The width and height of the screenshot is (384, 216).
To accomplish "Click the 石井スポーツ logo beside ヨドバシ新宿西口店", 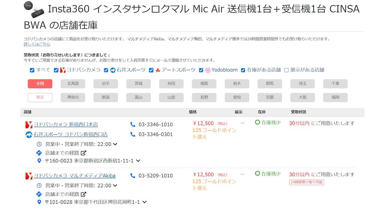I will point(29,135).
